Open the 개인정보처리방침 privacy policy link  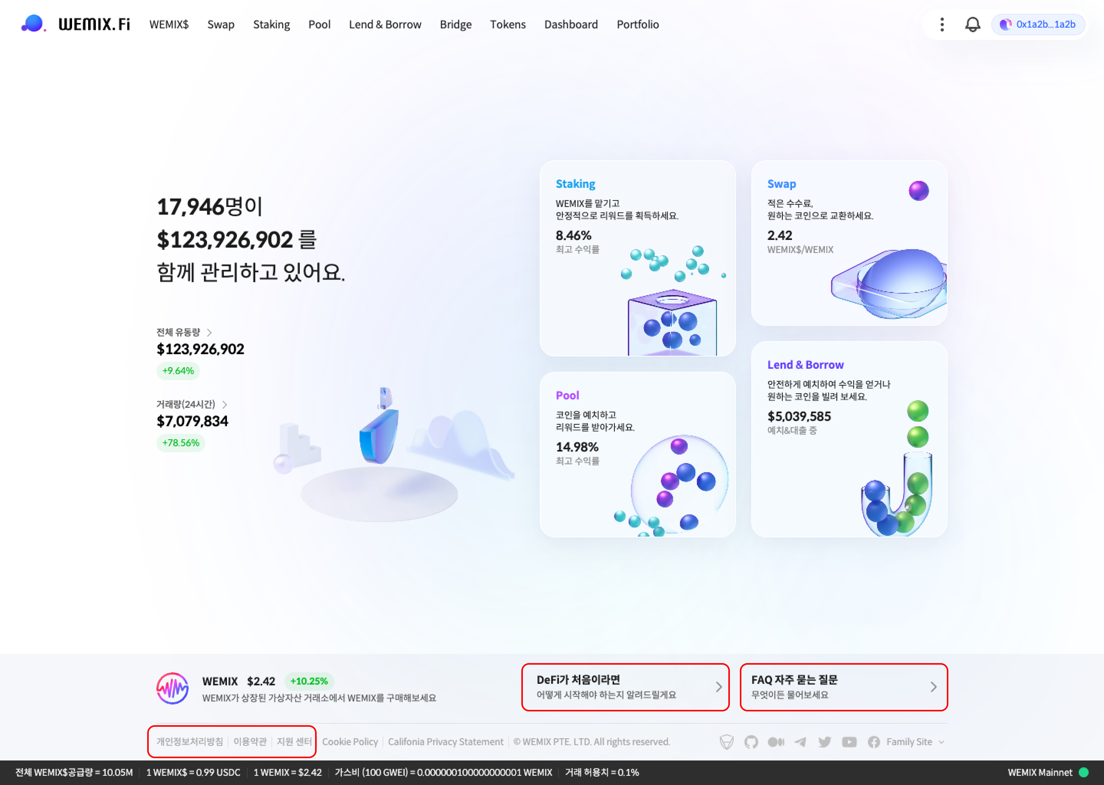pos(189,742)
